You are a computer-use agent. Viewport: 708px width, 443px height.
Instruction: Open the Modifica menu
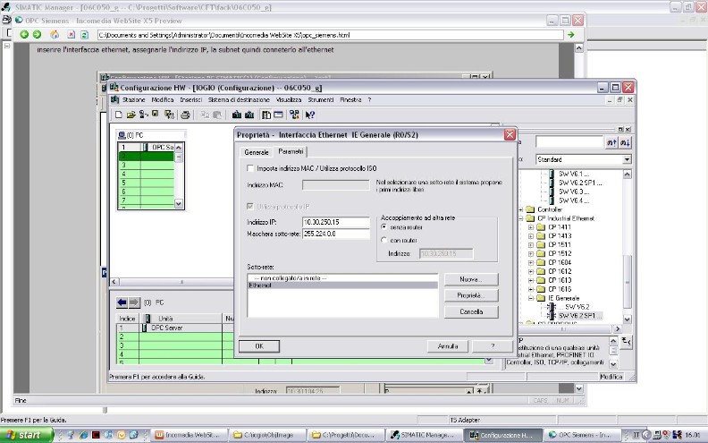[163, 100]
